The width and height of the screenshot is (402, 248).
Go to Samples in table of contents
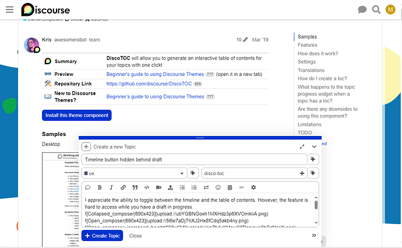pyautogui.click(x=307, y=37)
